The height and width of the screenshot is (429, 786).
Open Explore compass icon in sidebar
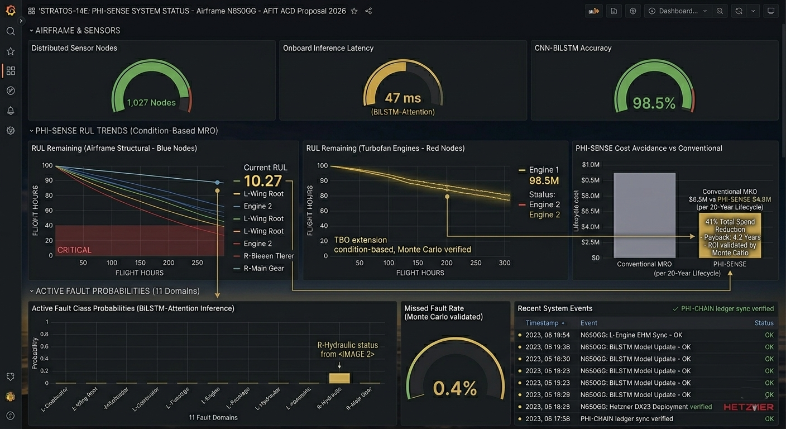pyautogui.click(x=10, y=90)
